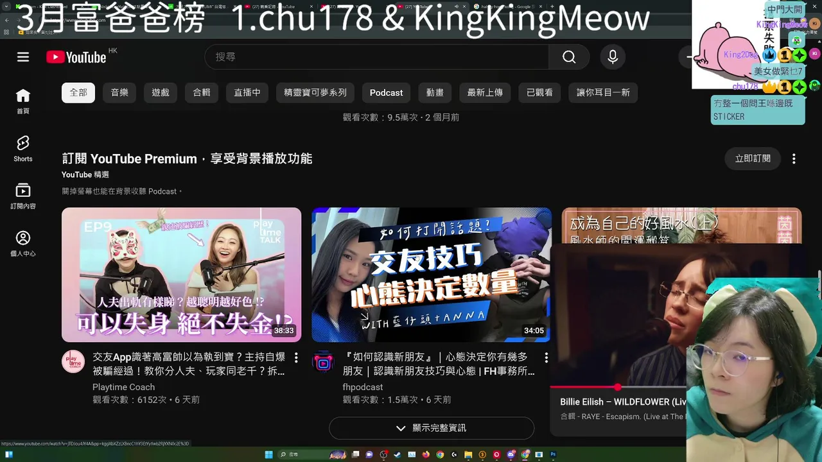Open 成為自己的好風水 video thumbnail
The width and height of the screenshot is (822, 462).
pyautogui.click(x=681, y=225)
